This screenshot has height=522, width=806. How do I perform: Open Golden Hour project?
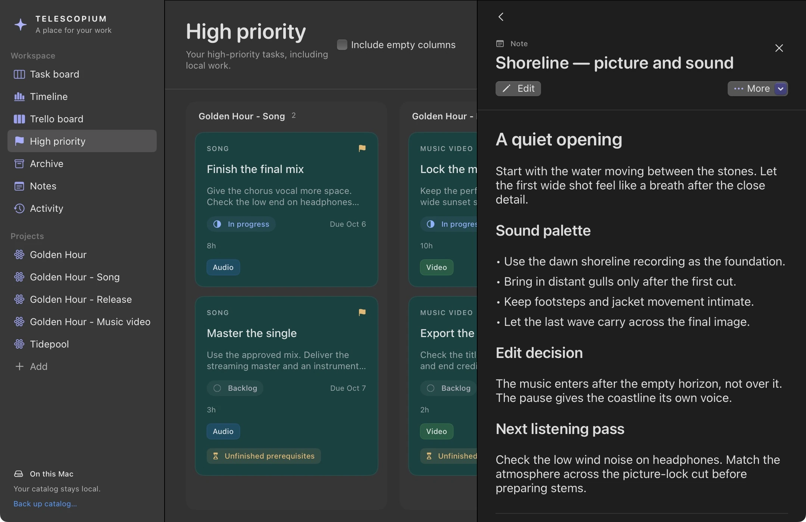click(x=82, y=255)
